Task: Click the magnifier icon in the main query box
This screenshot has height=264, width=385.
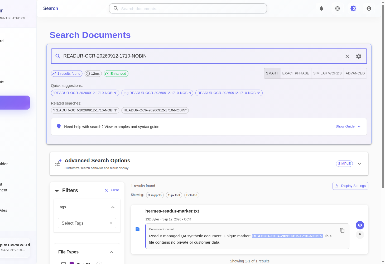Action: [58, 56]
